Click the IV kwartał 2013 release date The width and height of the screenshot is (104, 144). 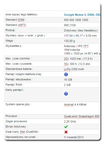[x=74, y=137]
